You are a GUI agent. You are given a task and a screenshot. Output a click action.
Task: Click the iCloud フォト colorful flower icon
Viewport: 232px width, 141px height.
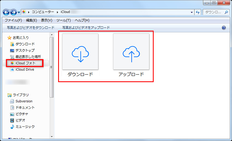12,63
